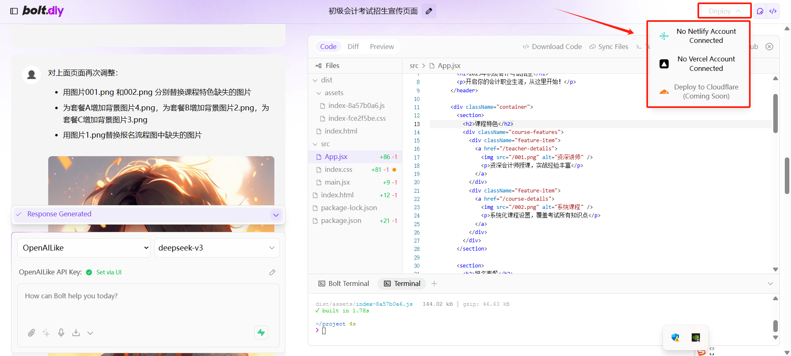Open App.jsx in the file tree

tap(355, 157)
